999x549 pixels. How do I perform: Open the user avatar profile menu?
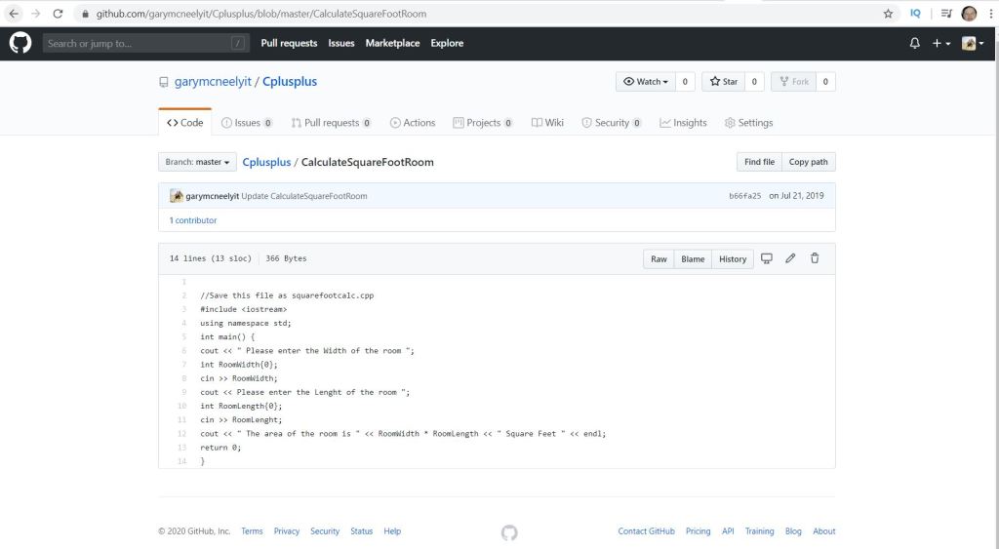(973, 43)
